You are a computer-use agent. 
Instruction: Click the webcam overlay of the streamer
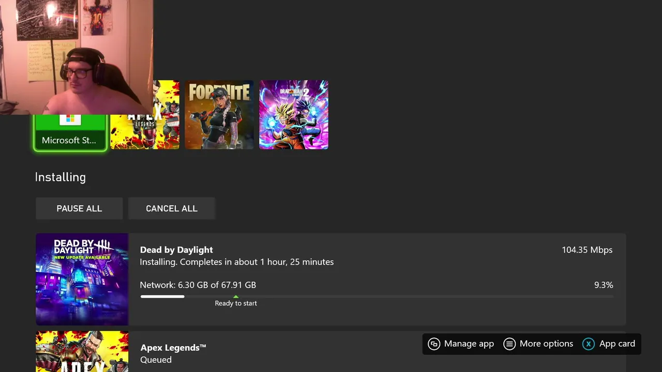(77, 57)
